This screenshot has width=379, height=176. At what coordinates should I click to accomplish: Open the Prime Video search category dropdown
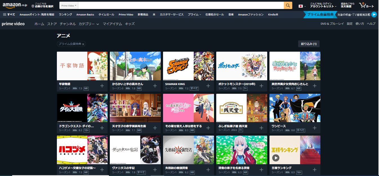tap(69, 6)
